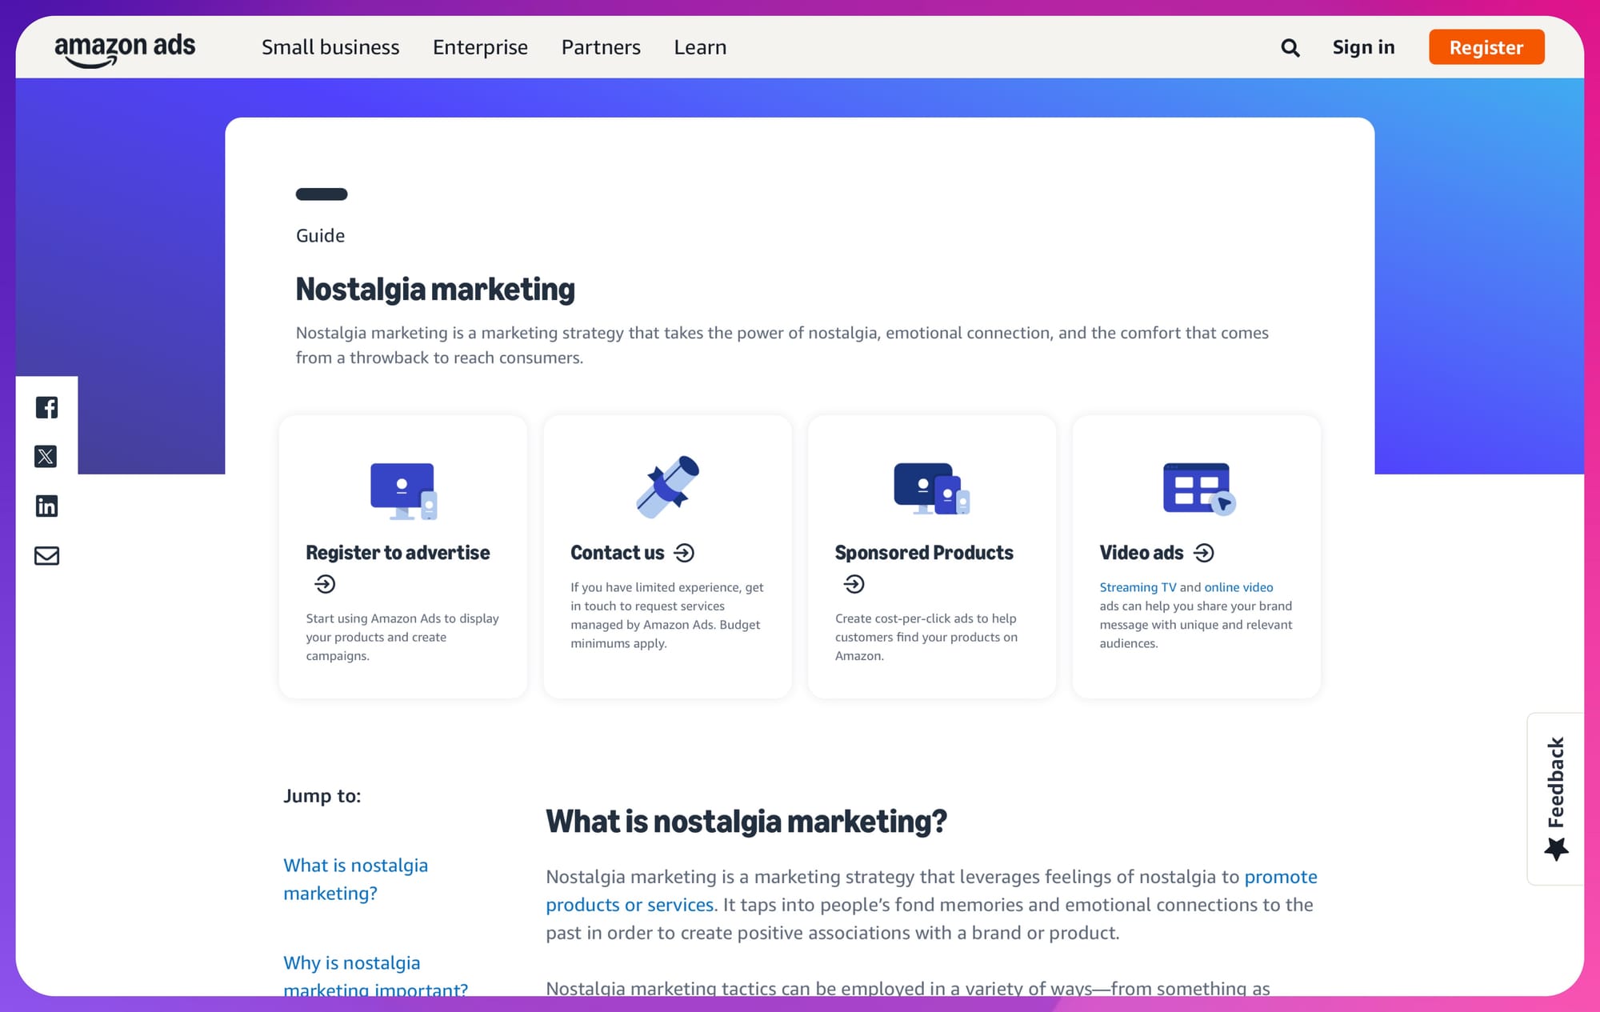Share the page on LinkedIn

(x=46, y=506)
